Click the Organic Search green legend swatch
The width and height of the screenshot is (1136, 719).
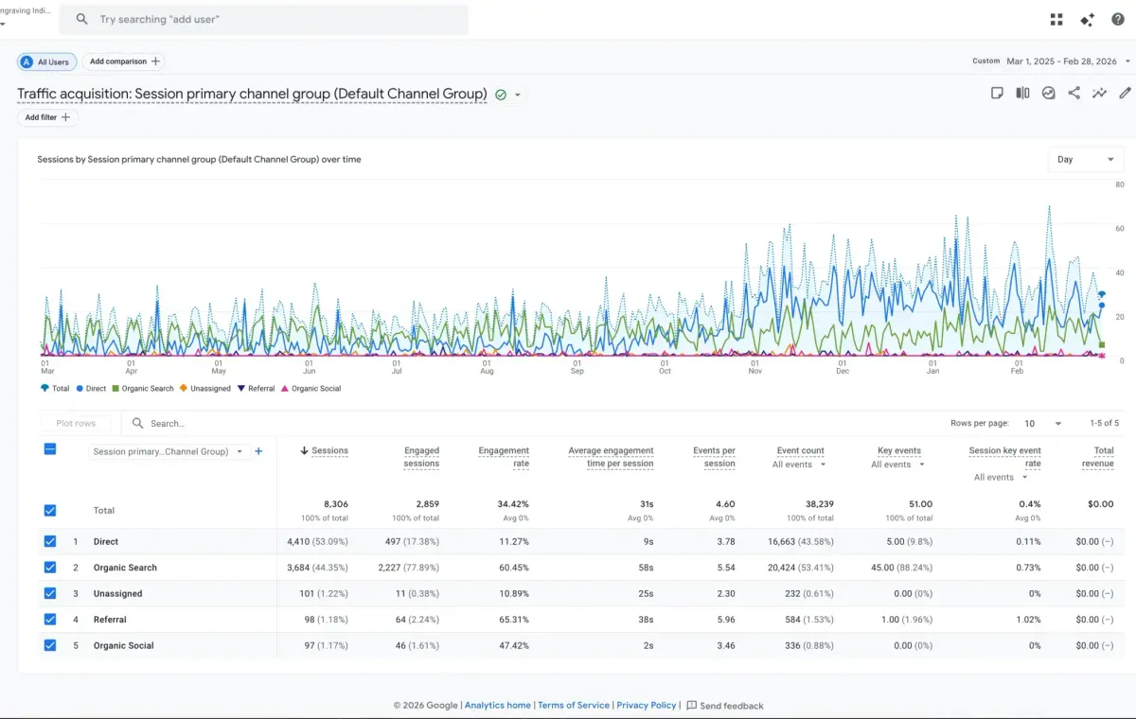pos(115,389)
